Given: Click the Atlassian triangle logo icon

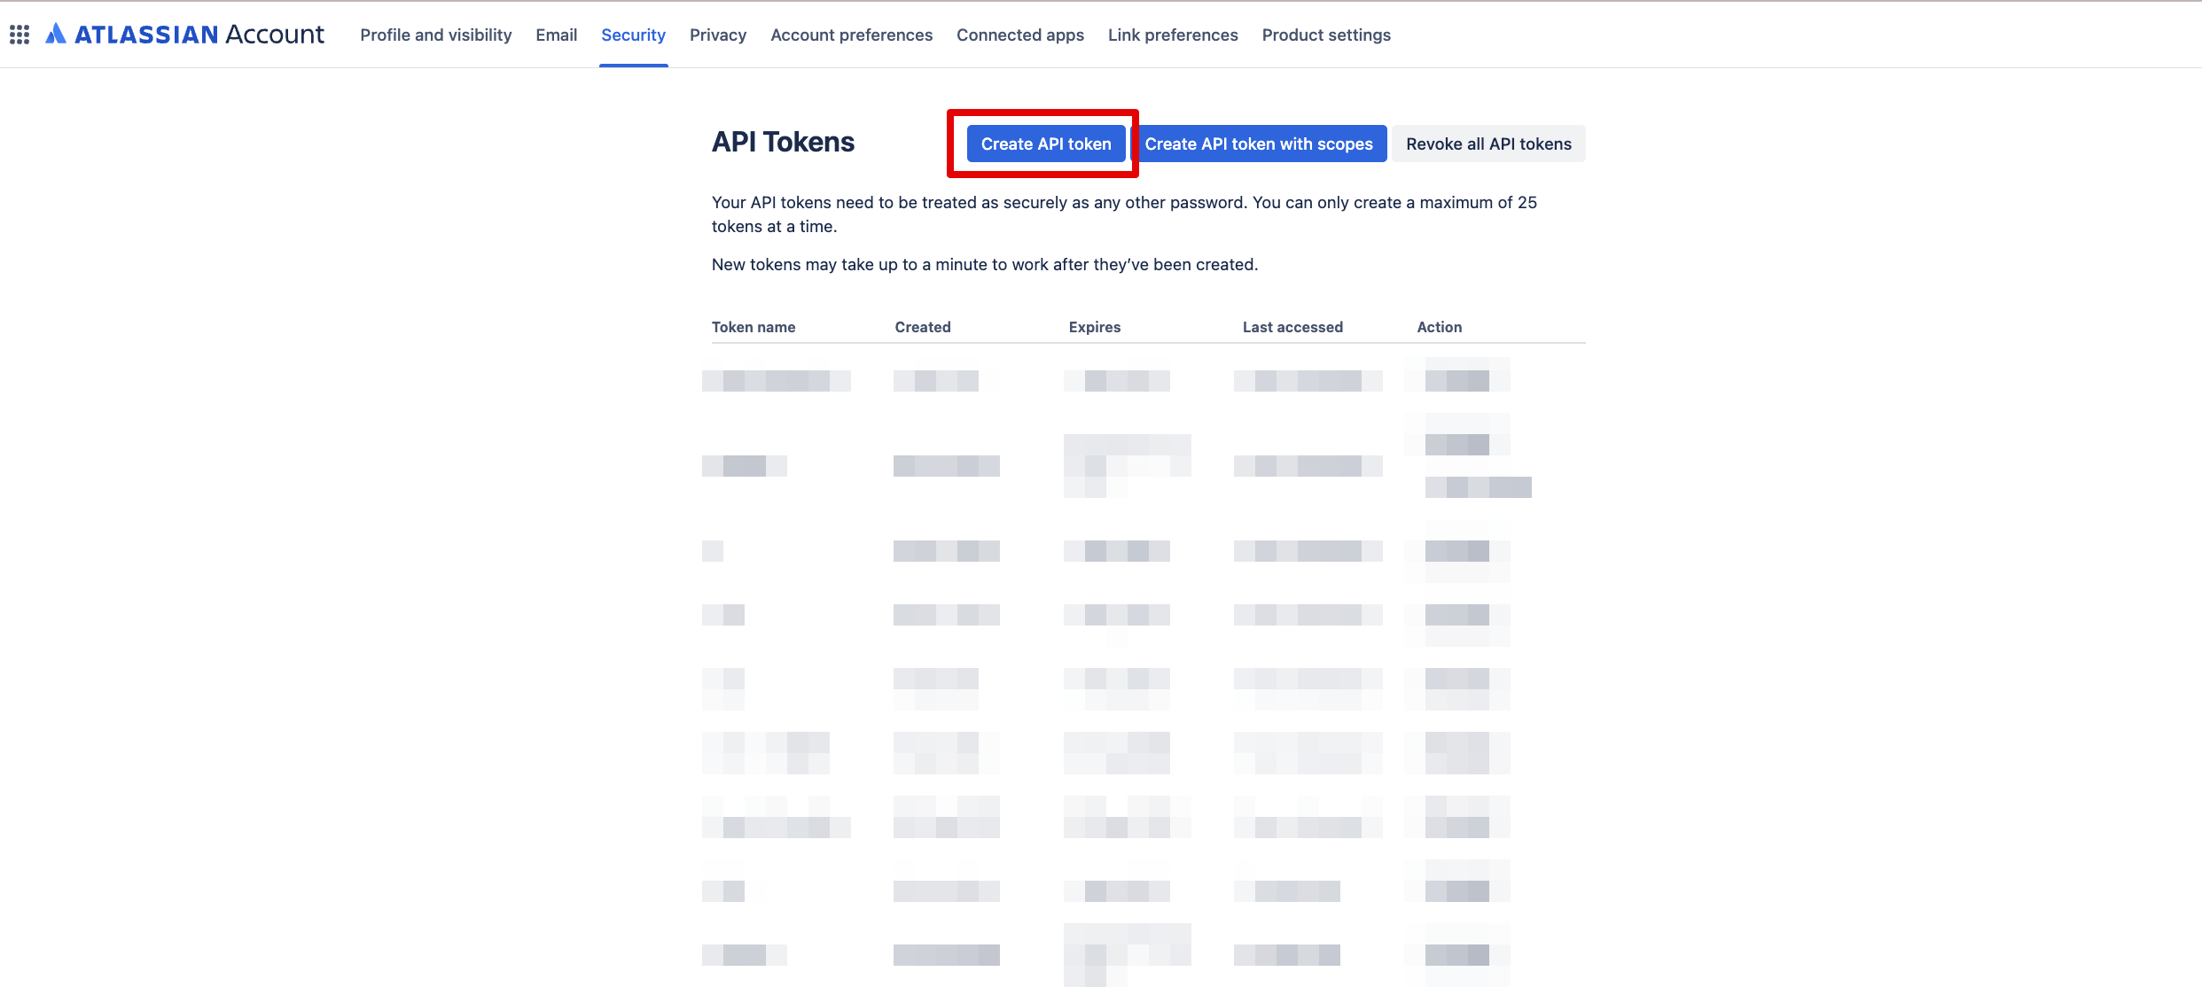Looking at the screenshot, I should 56,34.
